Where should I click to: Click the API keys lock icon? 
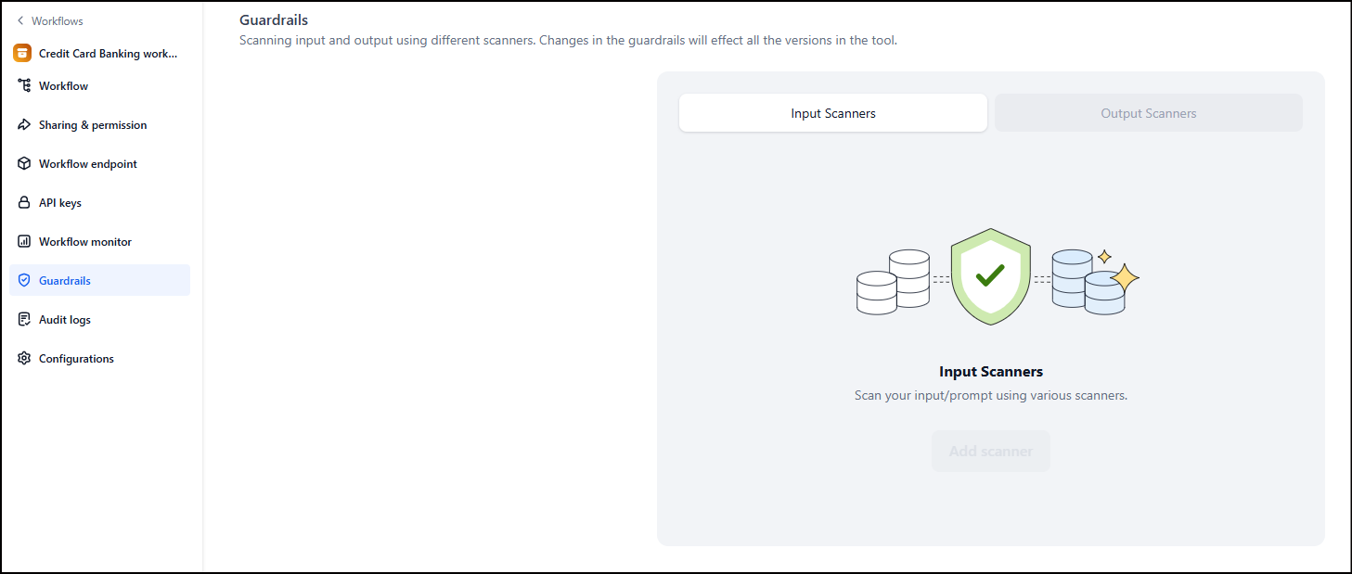coord(24,203)
